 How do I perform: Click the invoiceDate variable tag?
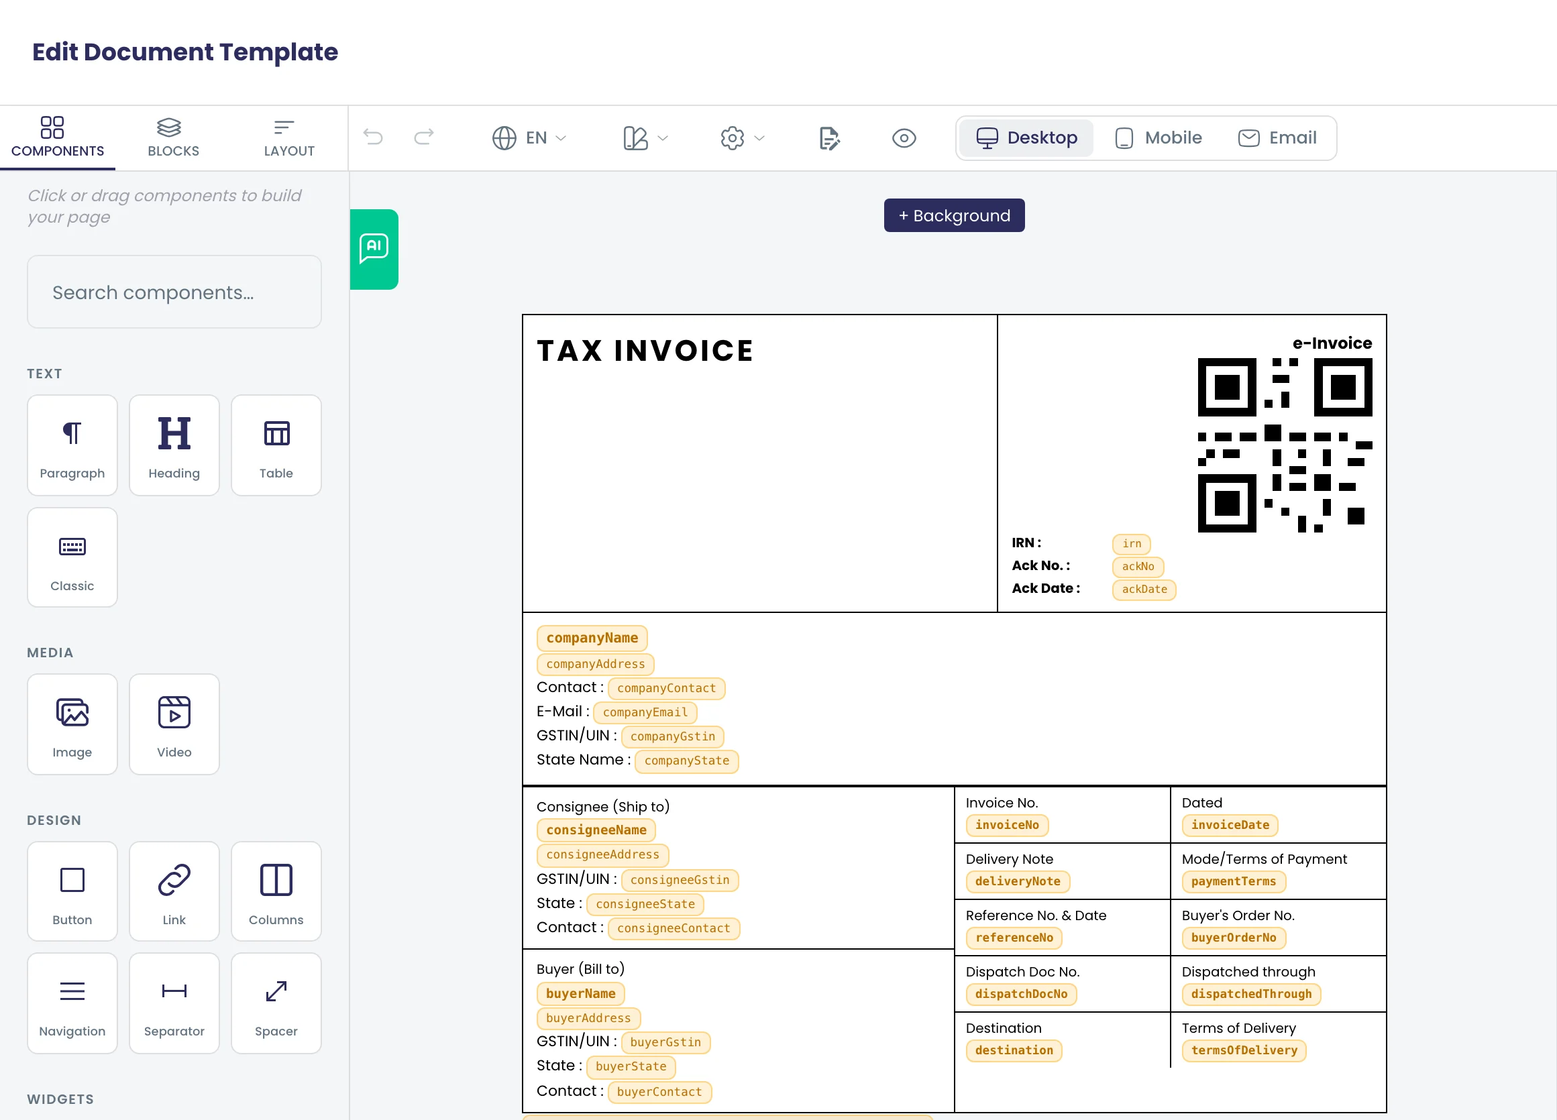(1230, 825)
